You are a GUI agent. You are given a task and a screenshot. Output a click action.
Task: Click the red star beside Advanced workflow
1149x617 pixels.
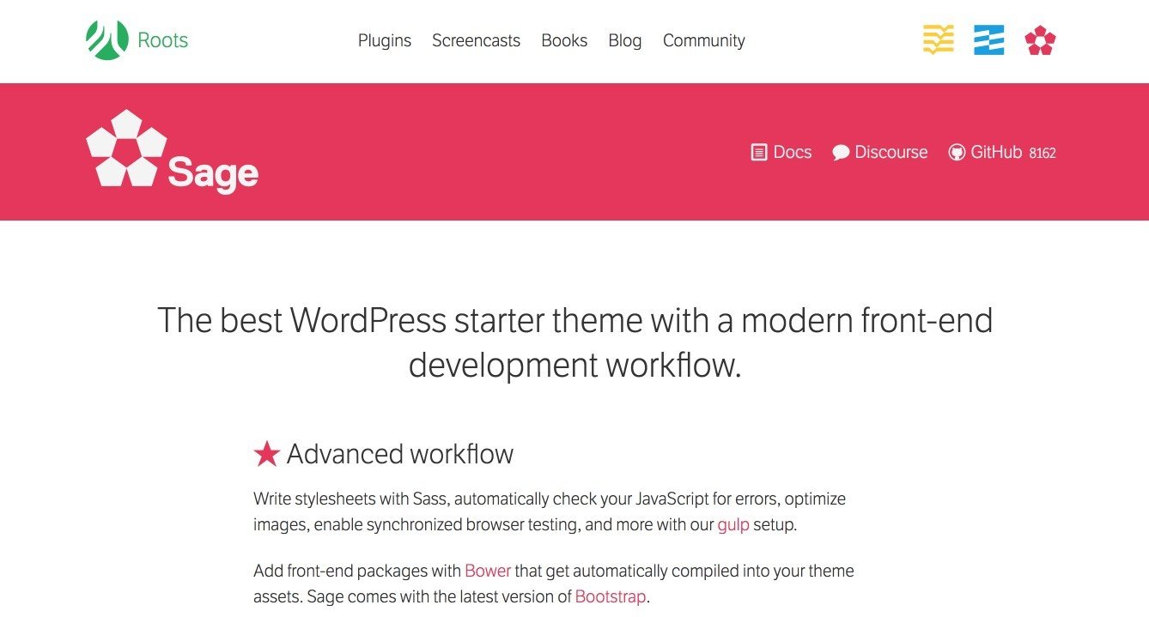click(x=267, y=453)
